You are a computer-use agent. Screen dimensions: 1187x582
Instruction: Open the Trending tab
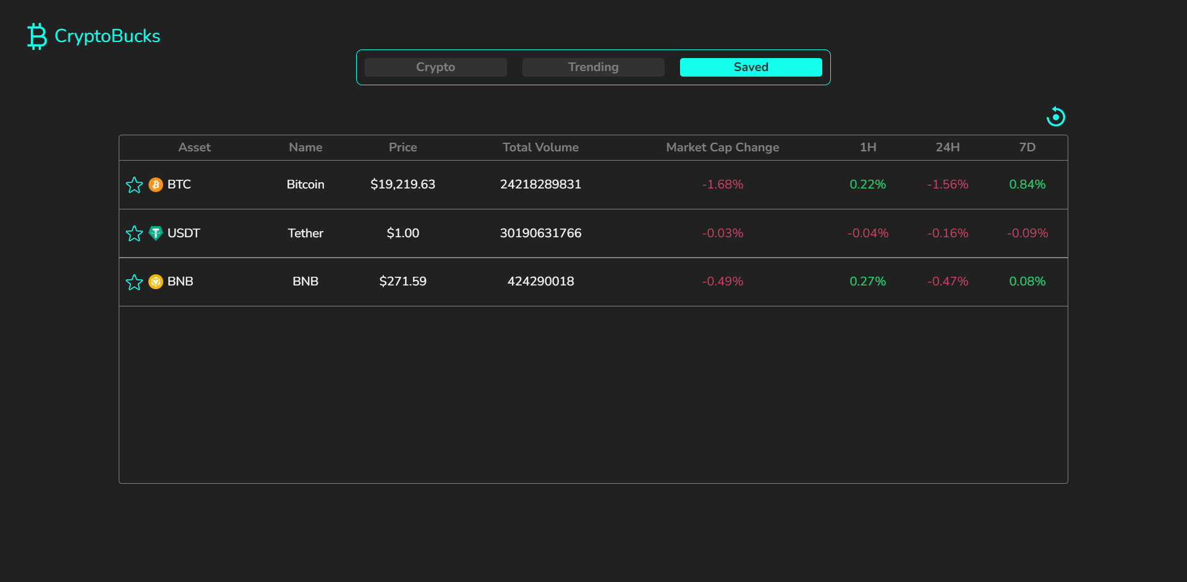pos(593,67)
